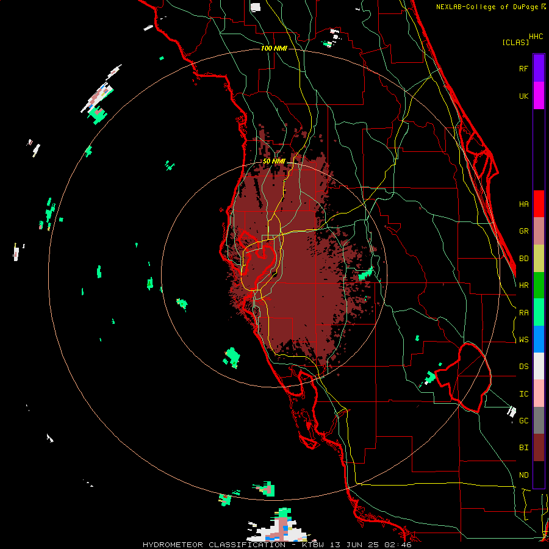Click the GR legend label
The width and height of the screenshot is (549, 549).
(523, 231)
